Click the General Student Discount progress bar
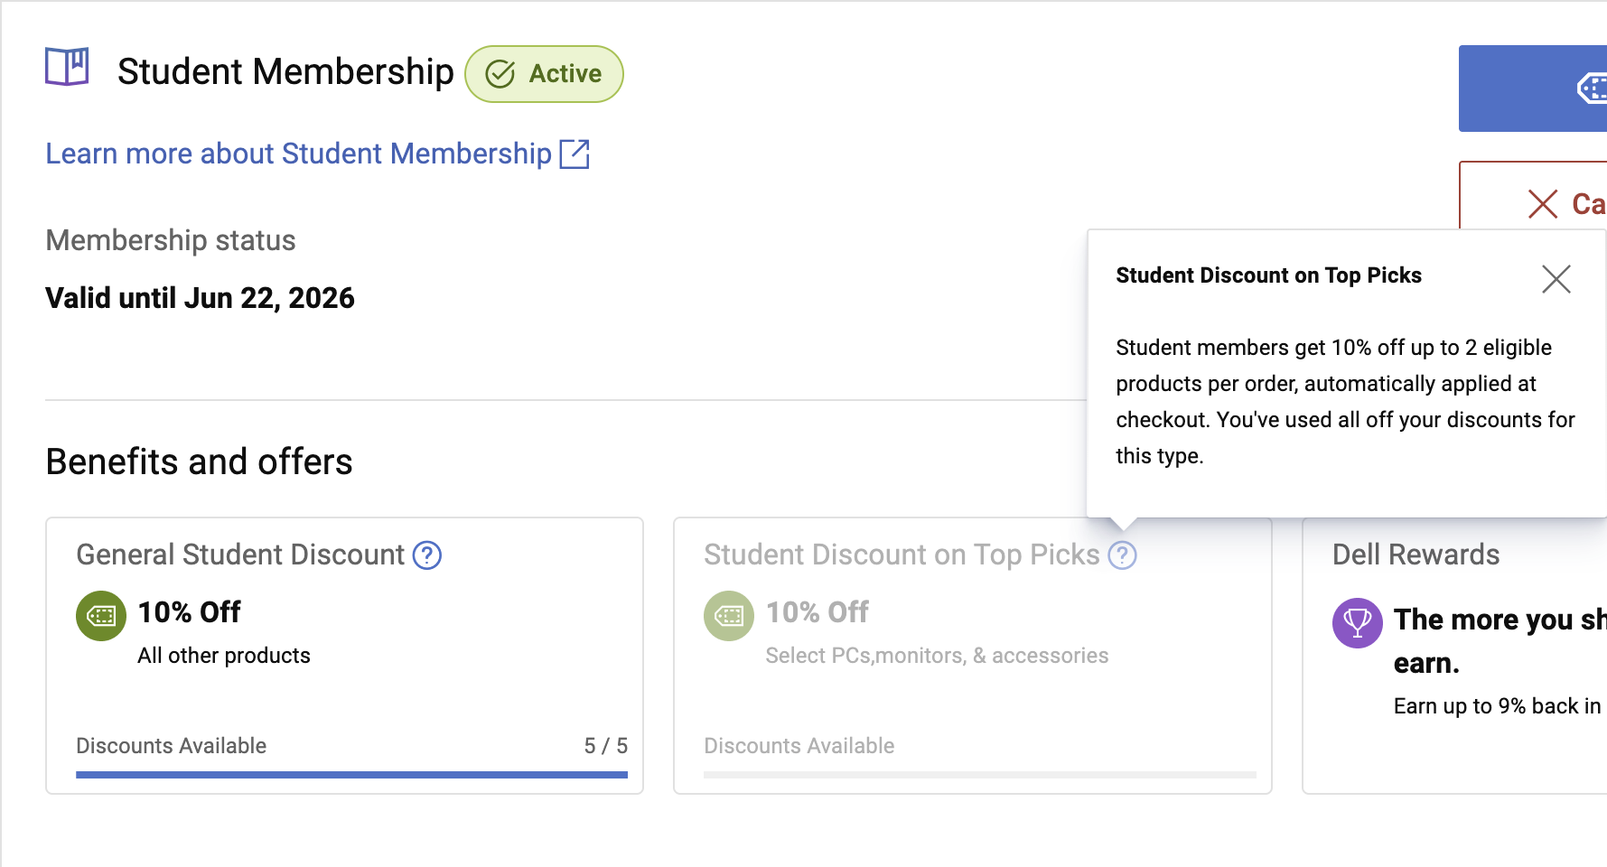Image resolution: width=1607 pixels, height=867 pixels. tap(351, 774)
